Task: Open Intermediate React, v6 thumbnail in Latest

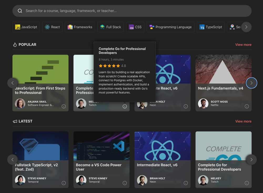Action: point(163,146)
